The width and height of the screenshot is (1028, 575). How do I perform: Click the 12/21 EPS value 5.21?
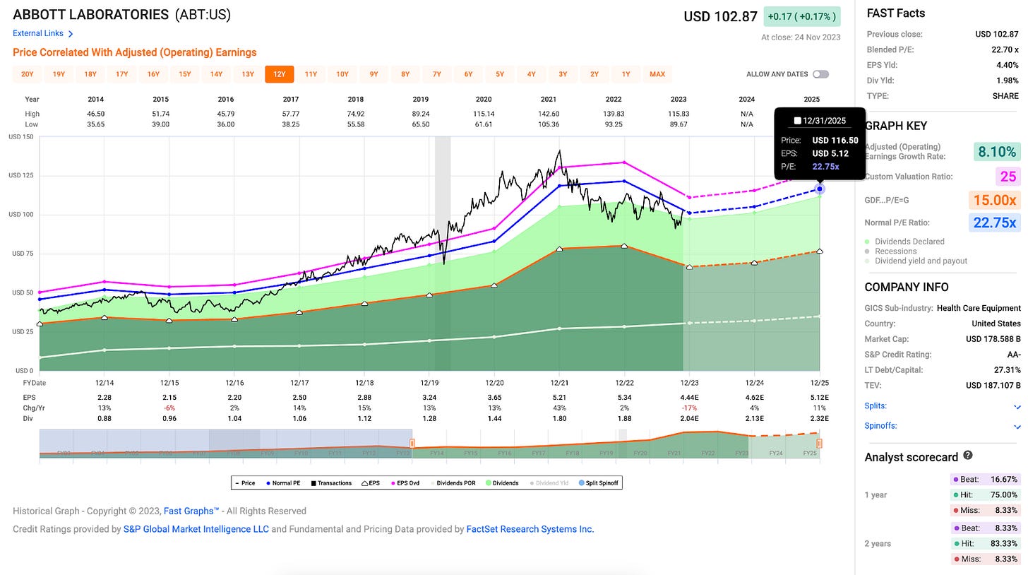tap(559, 398)
